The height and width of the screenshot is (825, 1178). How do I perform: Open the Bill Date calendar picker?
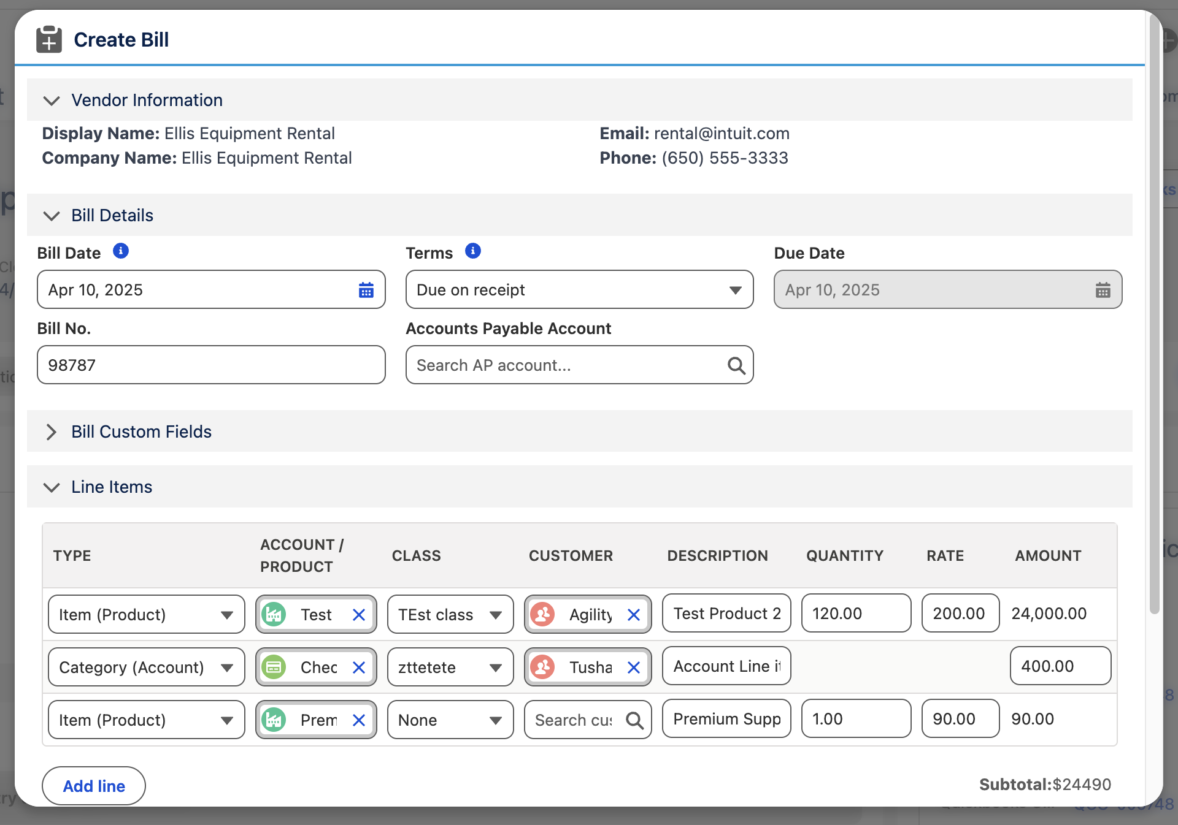(x=366, y=290)
